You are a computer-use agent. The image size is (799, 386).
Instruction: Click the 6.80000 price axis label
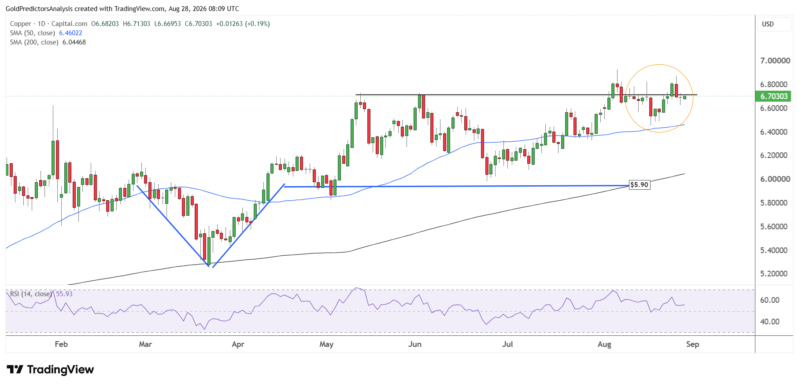tap(775, 85)
